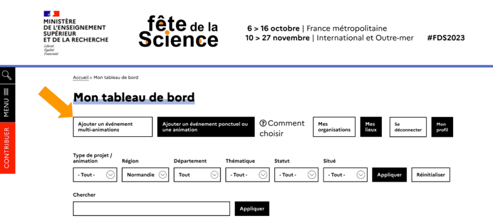Open the Situé filter dropdown
This screenshot has width=493, height=218.
point(345,175)
